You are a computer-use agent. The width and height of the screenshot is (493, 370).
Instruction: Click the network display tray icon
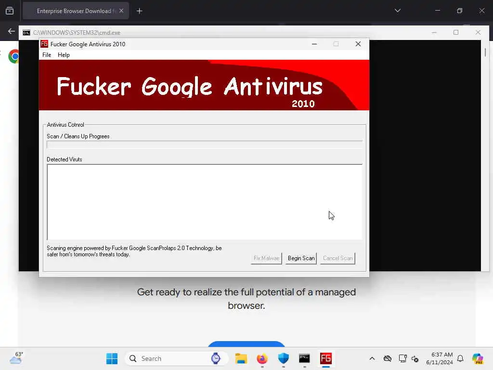[x=402, y=358]
